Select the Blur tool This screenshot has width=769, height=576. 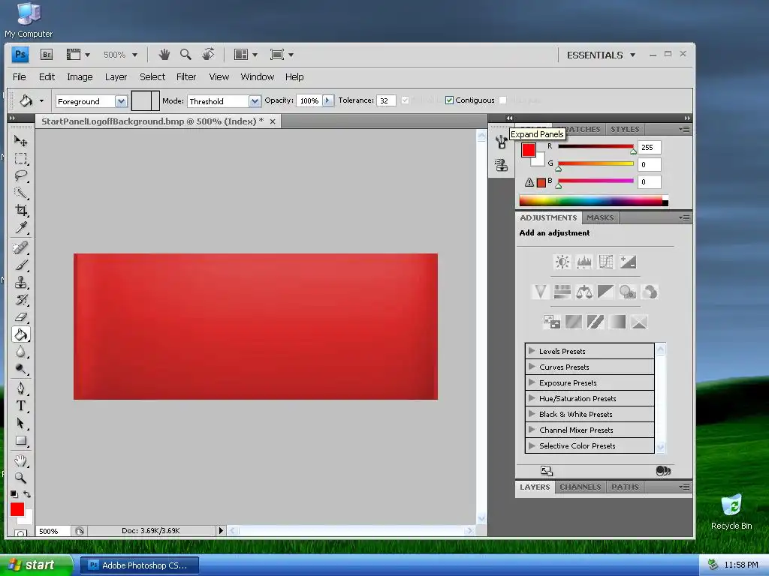20,352
